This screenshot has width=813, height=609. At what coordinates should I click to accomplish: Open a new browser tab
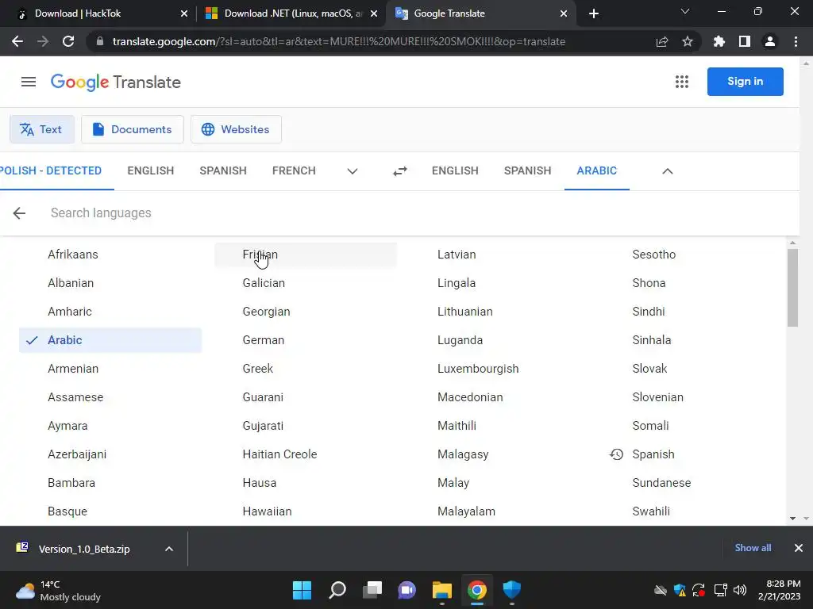tap(594, 13)
